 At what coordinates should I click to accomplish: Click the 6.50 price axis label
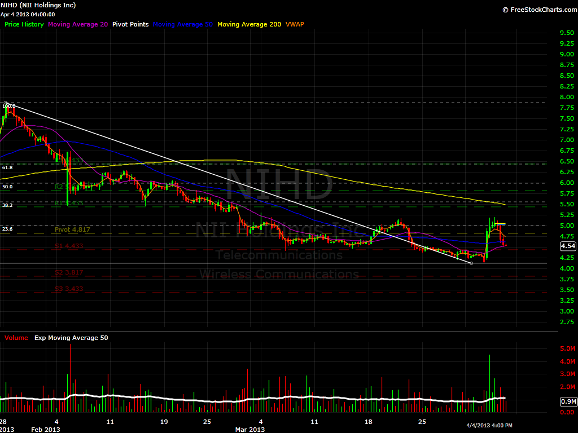(x=567, y=161)
